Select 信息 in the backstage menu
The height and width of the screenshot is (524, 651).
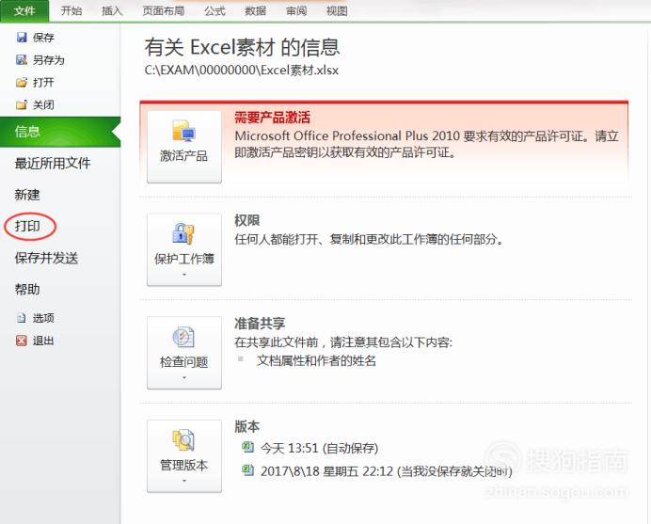(60, 132)
